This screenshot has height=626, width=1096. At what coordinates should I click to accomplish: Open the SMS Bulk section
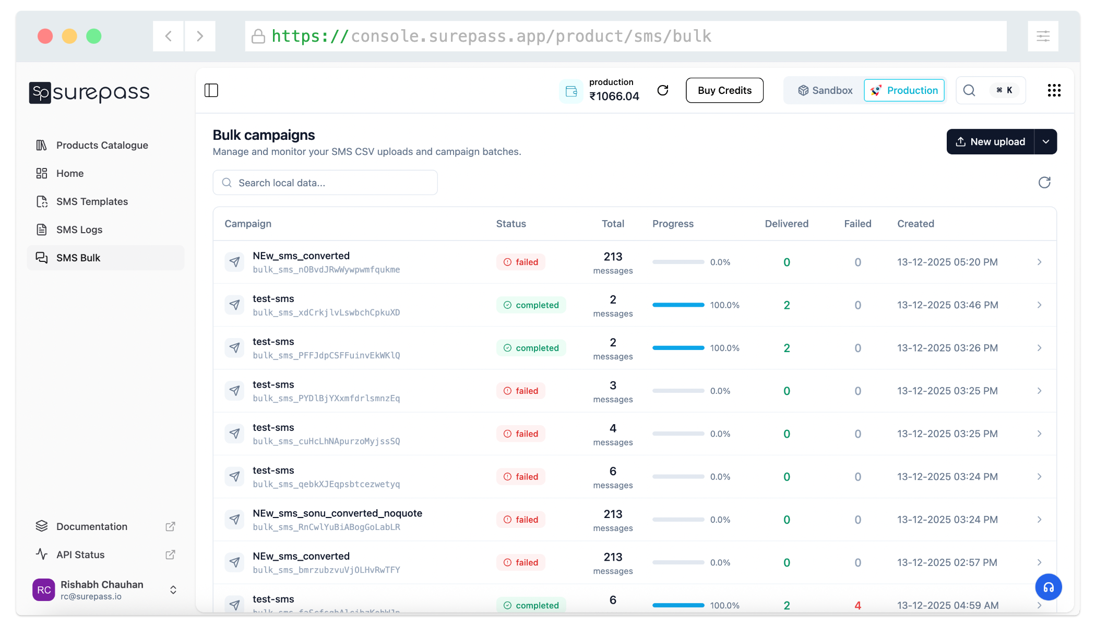coord(77,257)
